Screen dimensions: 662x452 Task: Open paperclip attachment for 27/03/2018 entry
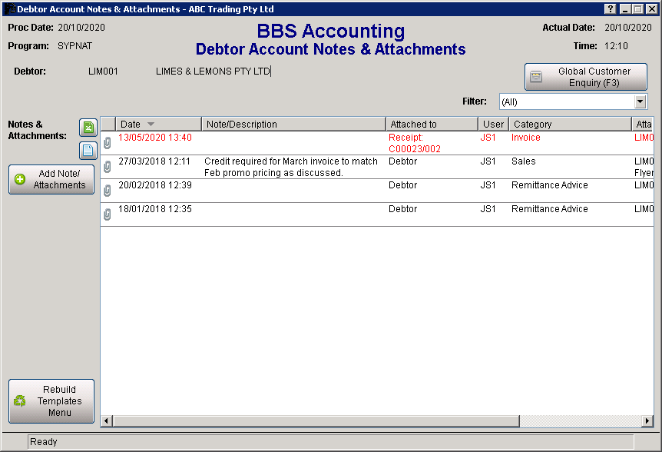click(x=108, y=167)
